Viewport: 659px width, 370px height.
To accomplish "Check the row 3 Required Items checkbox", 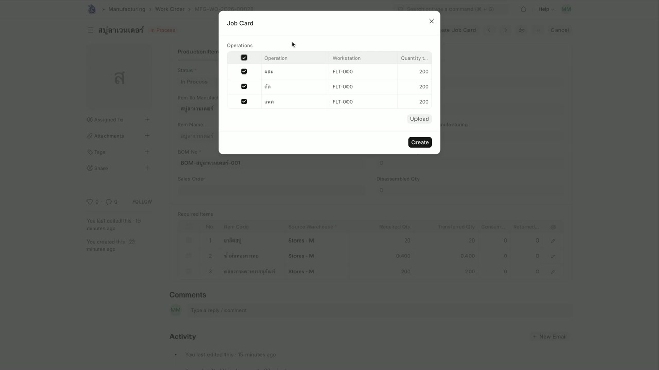I will pos(188,271).
